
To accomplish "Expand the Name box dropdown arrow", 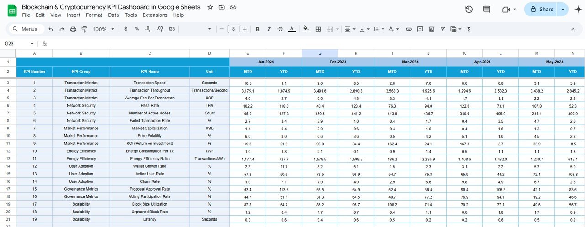I will click(x=32, y=44).
